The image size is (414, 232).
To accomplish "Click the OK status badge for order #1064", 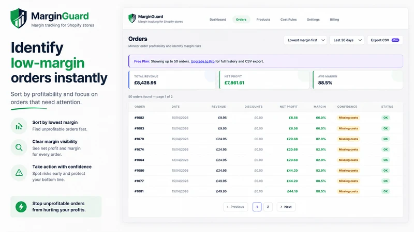I will pyautogui.click(x=386, y=160).
